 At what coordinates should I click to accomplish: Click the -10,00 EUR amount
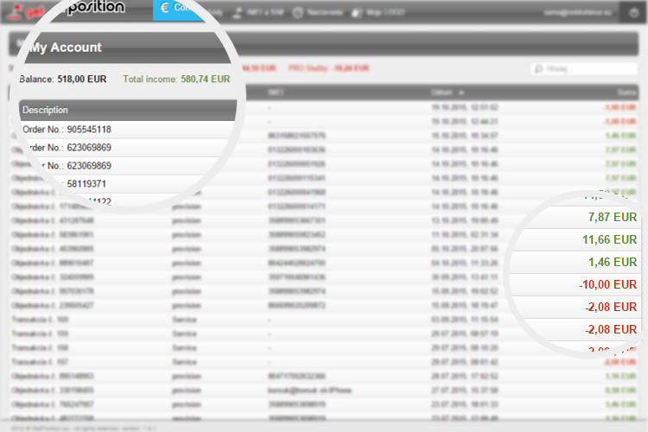pyautogui.click(x=608, y=284)
